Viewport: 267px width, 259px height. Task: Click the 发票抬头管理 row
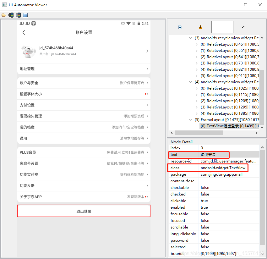[x=84, y=116]
